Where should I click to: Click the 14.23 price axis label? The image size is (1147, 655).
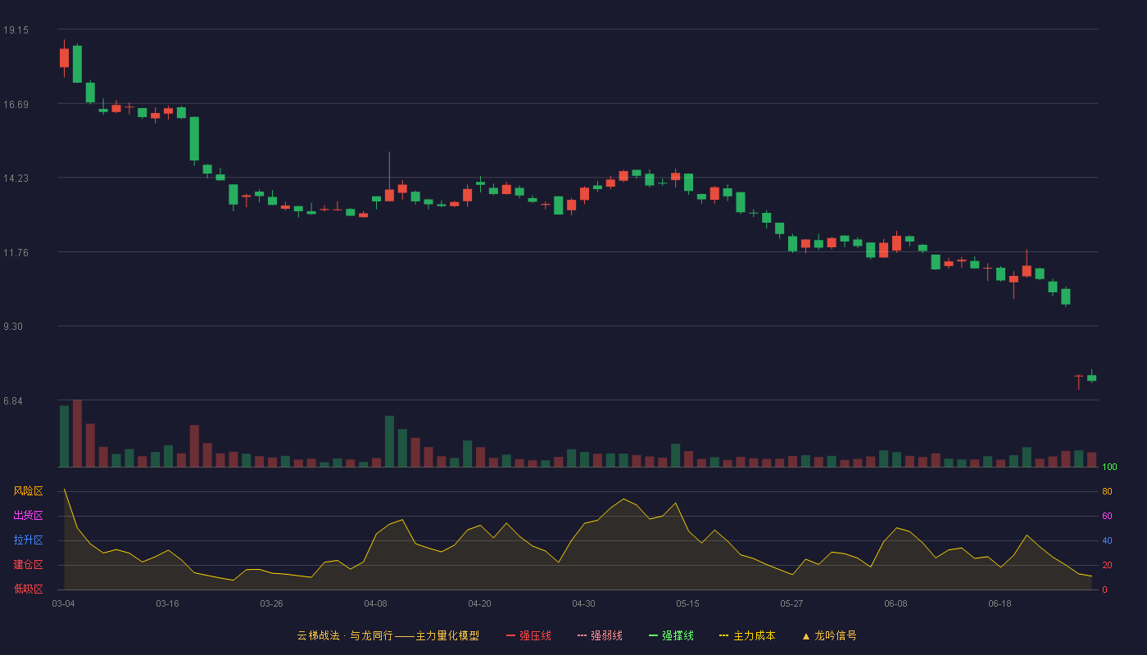[x=16, y=178]
